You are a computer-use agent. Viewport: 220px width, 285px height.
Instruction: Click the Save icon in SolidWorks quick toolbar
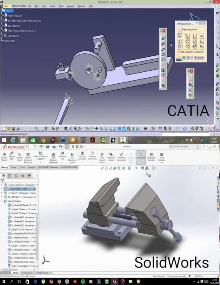[x=47, y=147]
